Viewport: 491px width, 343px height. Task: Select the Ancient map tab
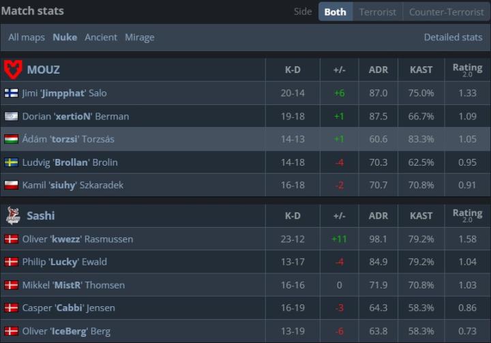(x=101, y=38)
